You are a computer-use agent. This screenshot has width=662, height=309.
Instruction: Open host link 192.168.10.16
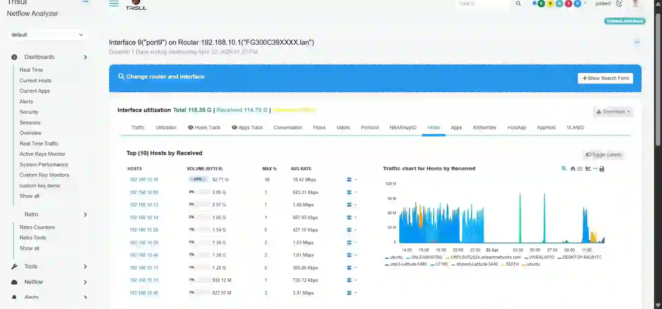pyautogui.click(x=144, y=179)
